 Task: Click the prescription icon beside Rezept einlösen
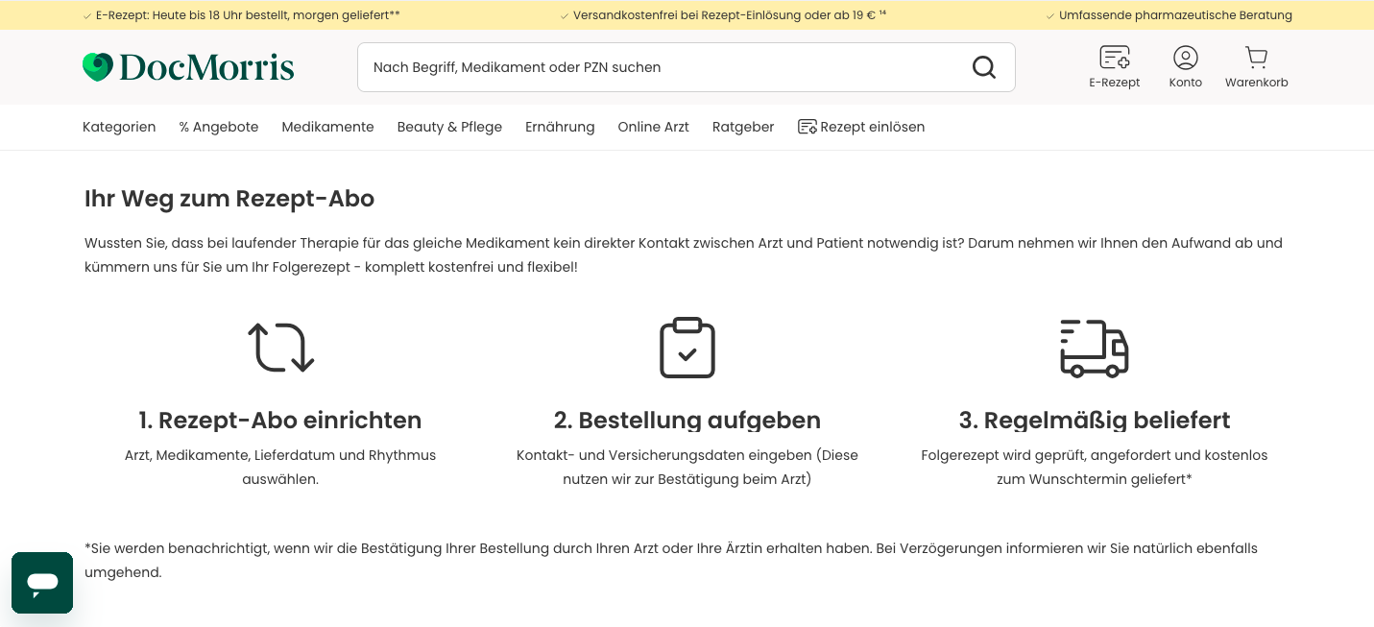coord(808,127)
